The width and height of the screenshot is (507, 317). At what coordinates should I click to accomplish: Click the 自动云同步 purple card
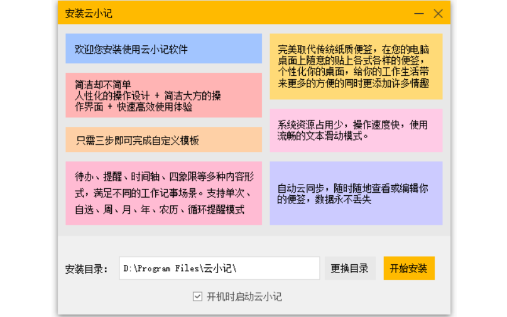tap(356, 193)
